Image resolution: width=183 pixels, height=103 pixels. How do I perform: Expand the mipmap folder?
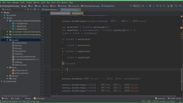click(7, 76)
